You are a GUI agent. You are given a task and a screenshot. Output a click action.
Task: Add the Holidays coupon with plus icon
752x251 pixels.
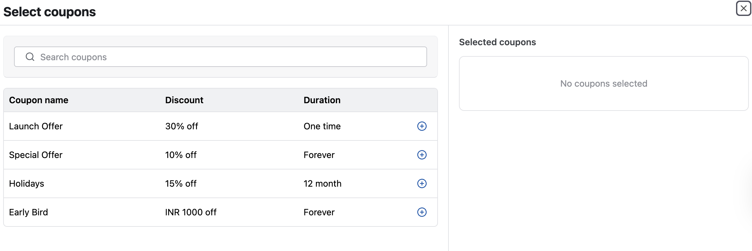422,183
